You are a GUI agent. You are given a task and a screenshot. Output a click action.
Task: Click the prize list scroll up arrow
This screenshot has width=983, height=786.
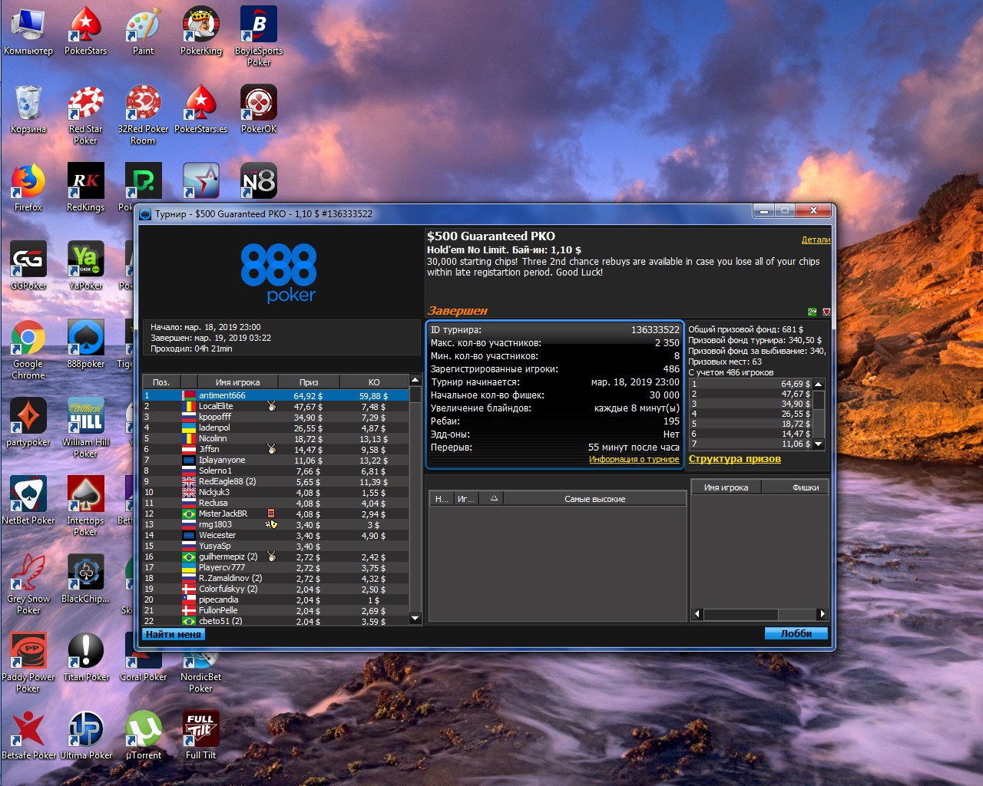click(819, 384)
